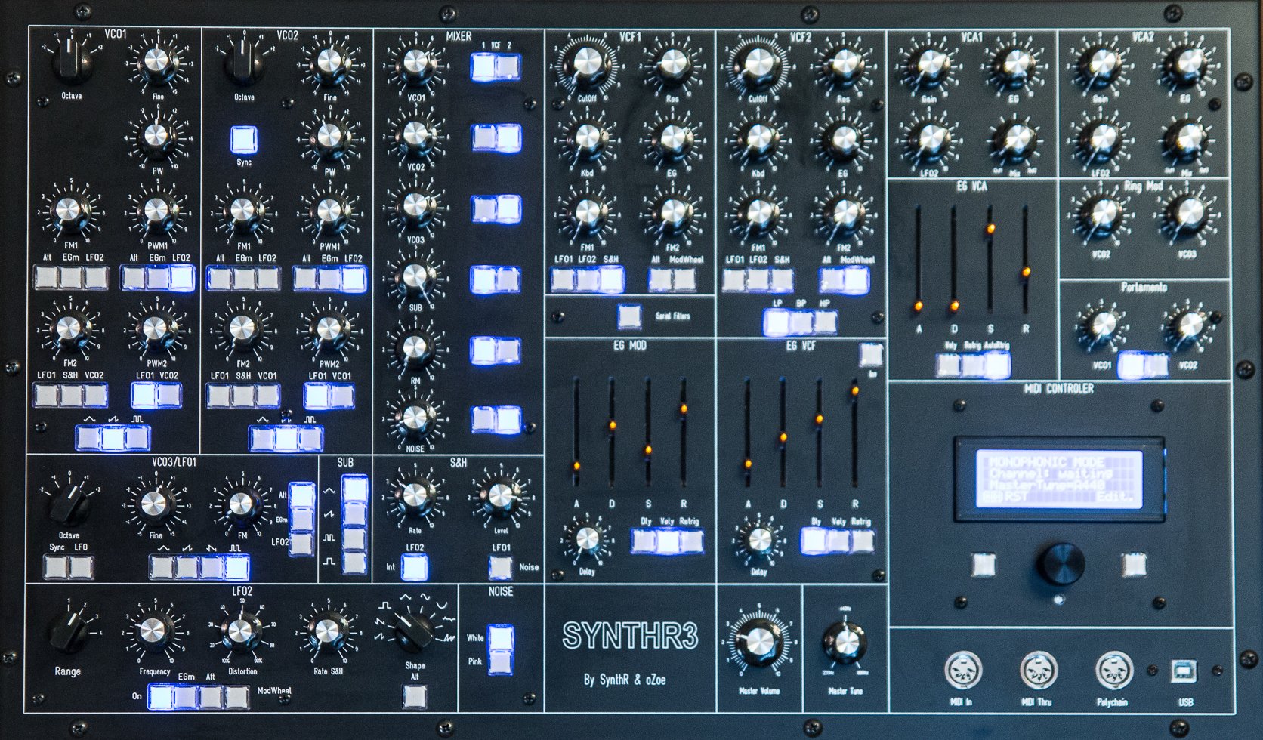Viewport: 1263px width, 740px height.
Task: Click the Master Tune knob
Action: [x=845, y=642]
